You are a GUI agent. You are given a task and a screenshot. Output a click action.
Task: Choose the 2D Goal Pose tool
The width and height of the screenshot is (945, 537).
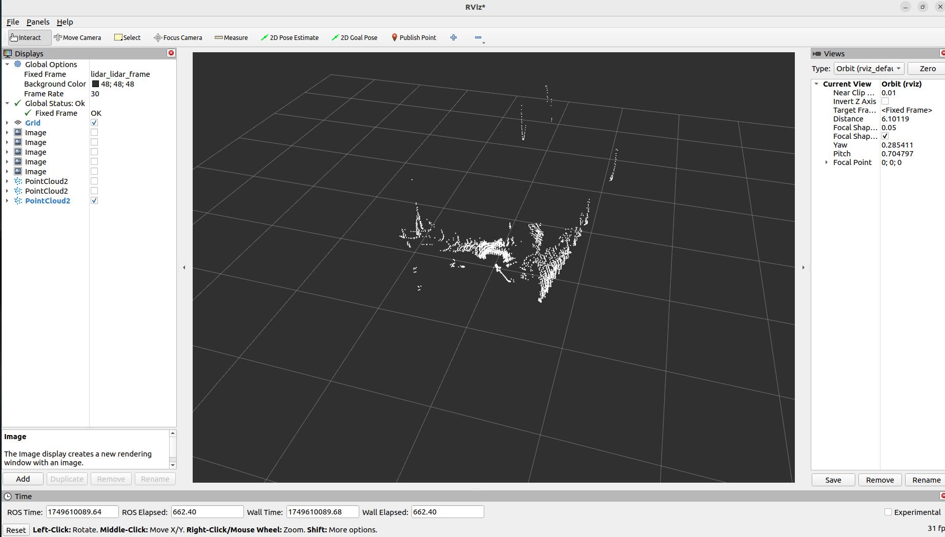click(x=354, y=37)
